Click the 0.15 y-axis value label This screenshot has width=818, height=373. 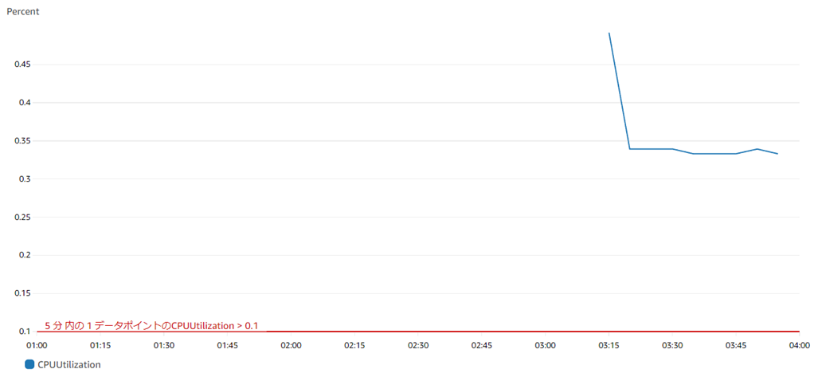22,293
